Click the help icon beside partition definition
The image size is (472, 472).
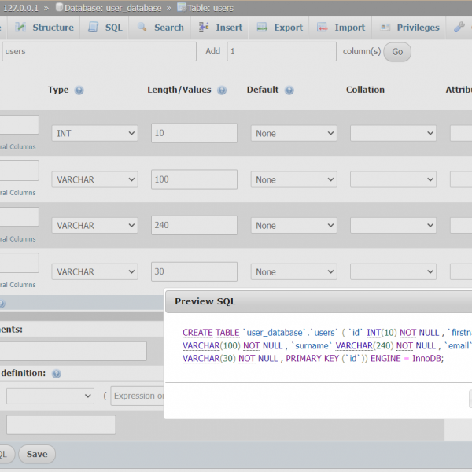tap(56, 374)
